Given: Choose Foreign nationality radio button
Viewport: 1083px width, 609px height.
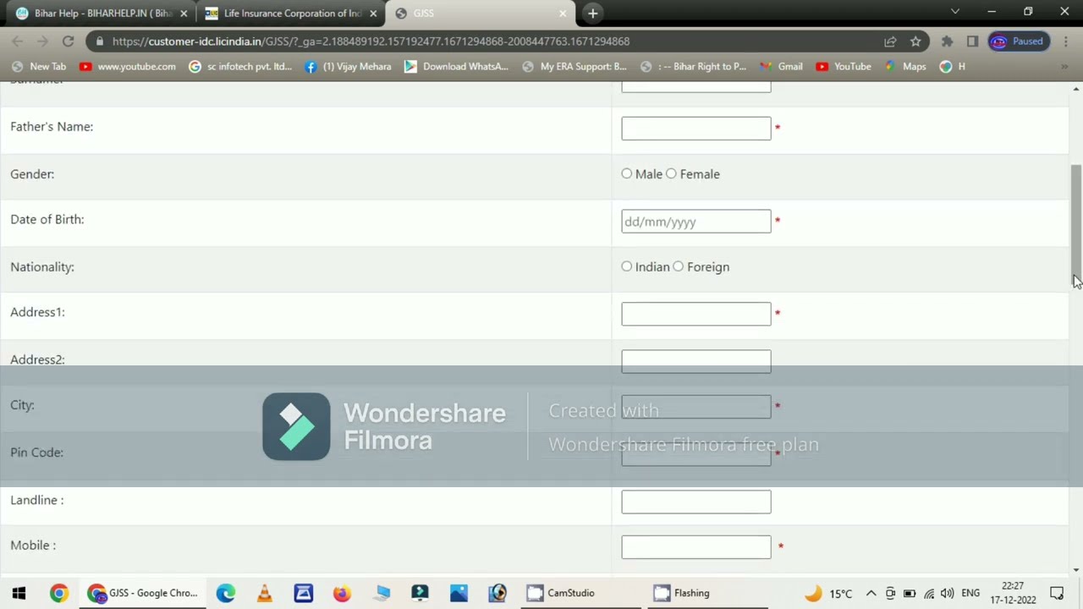Looking at the screenshot, I should point(678,266).
